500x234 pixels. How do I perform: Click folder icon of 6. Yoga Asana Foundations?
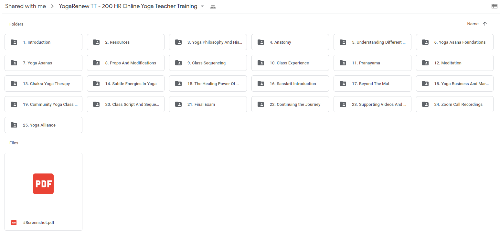click(425, 42)
